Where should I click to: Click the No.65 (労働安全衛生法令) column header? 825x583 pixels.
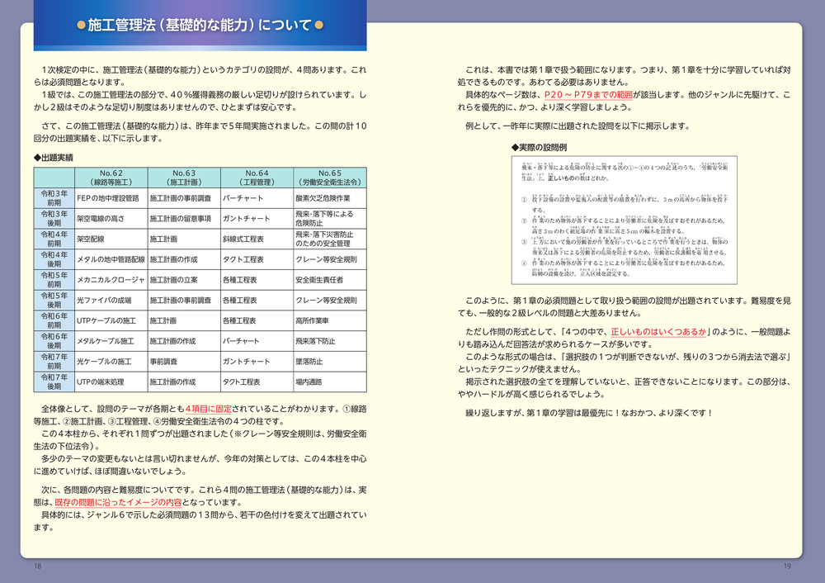[328, 178]
